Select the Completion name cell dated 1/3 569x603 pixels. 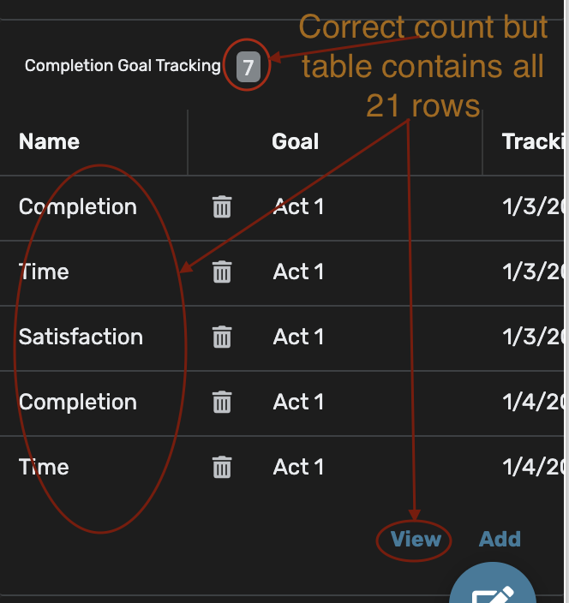pos(78,206)
